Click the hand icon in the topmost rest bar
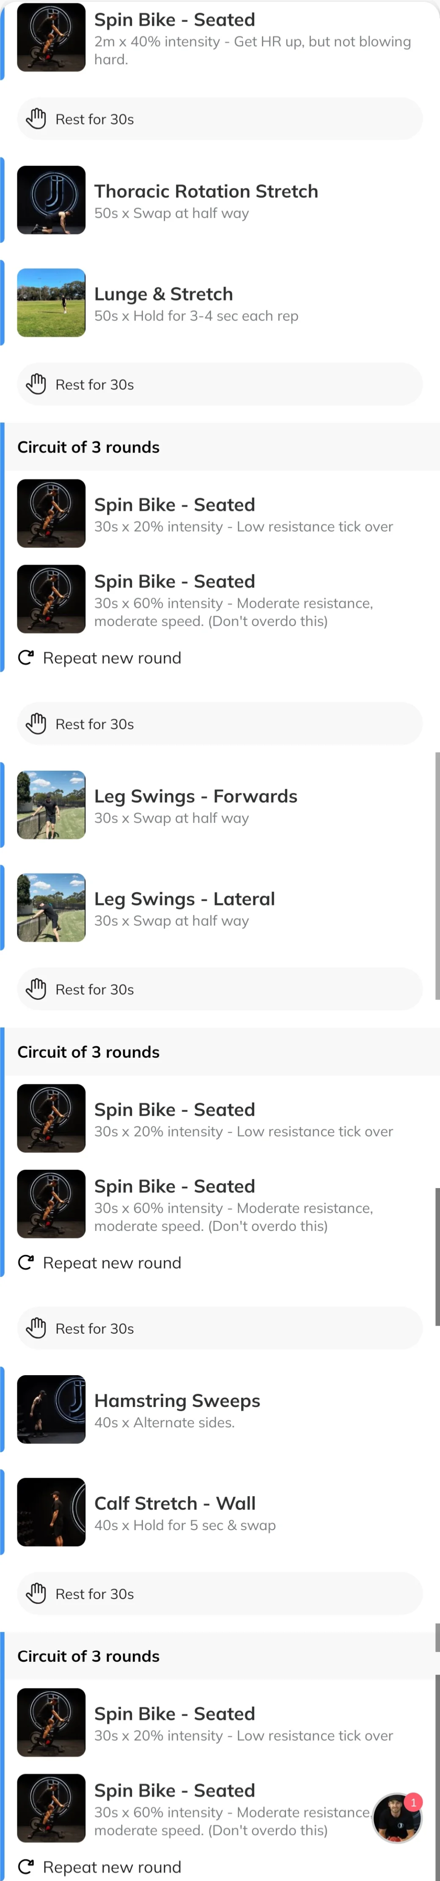440x1881 pixels. (x=36, y=118)
